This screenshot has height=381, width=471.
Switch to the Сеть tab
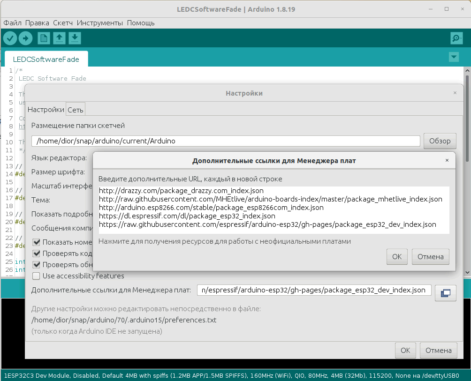point(76,110)
